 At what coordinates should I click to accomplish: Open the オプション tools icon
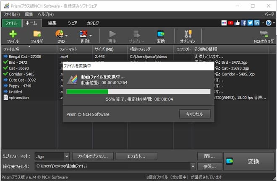coord(188,34)
